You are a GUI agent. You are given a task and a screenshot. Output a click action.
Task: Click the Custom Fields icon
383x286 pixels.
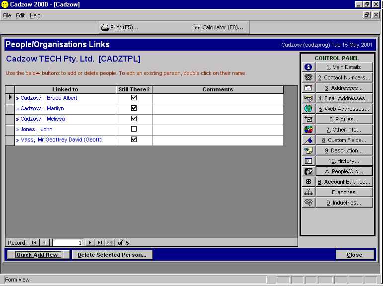point(308,140)
